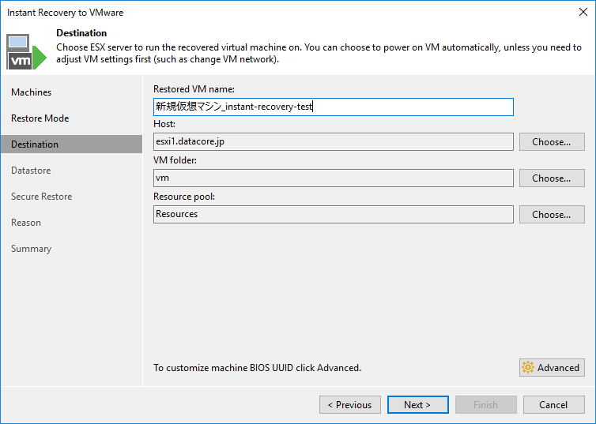The image size is (596, 424).
Task: Select the Summary step
Action: pyautogui.click(x=31, y=249)
